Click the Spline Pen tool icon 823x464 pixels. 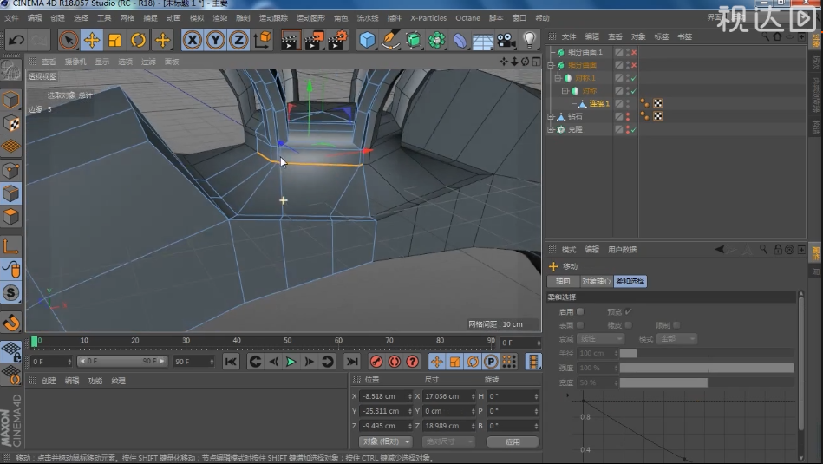(x=390, y=40)
